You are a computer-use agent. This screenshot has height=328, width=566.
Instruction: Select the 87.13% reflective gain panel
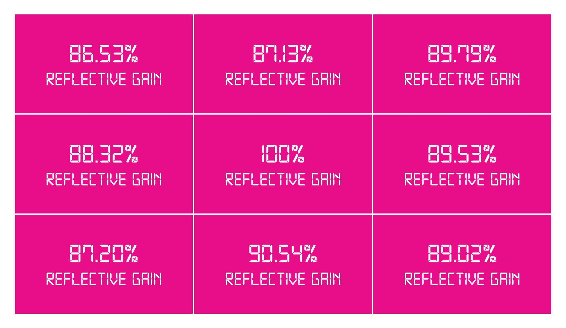pos(283,64)
